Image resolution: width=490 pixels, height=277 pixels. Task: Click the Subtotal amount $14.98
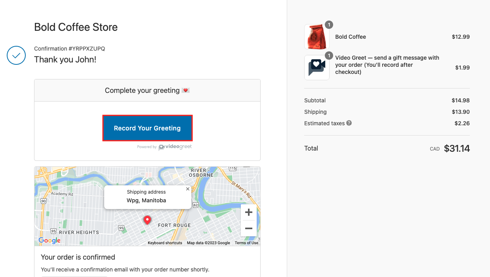(461, 100)
